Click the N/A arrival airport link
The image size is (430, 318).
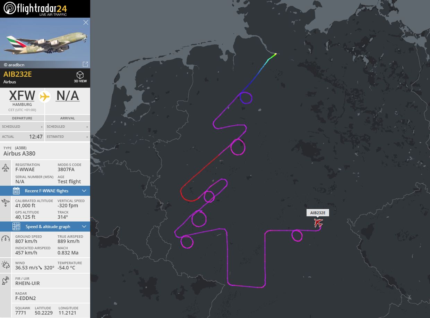(68, 95)
